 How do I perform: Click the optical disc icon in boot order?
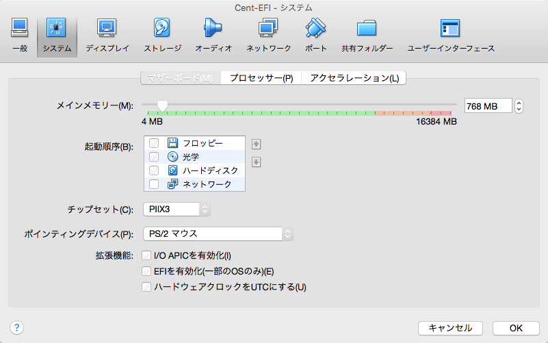(x=172, y=157)
